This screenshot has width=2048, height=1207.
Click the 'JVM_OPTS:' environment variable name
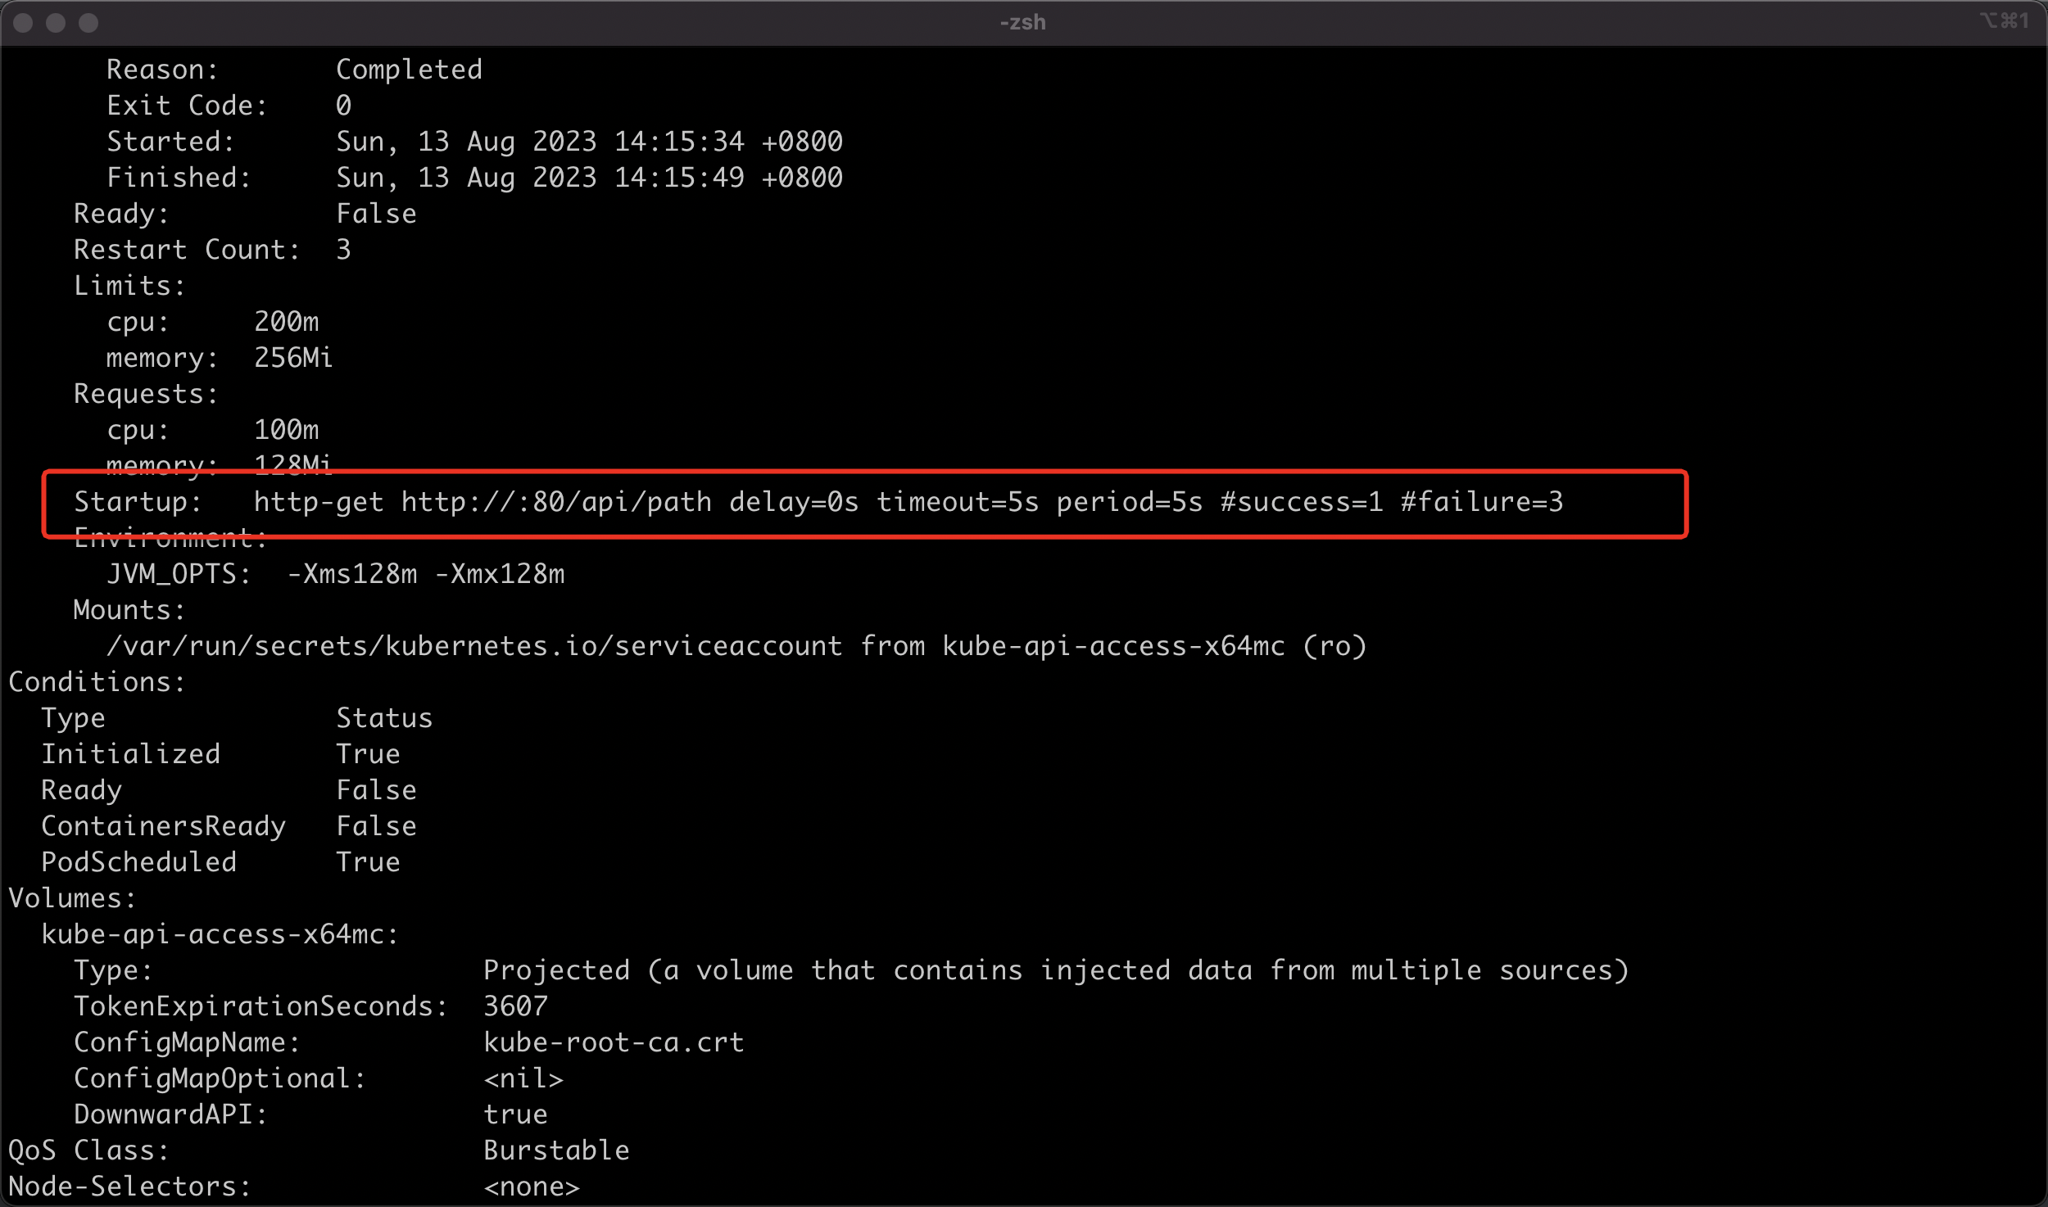pyautogui.click(x=179, y=574)
